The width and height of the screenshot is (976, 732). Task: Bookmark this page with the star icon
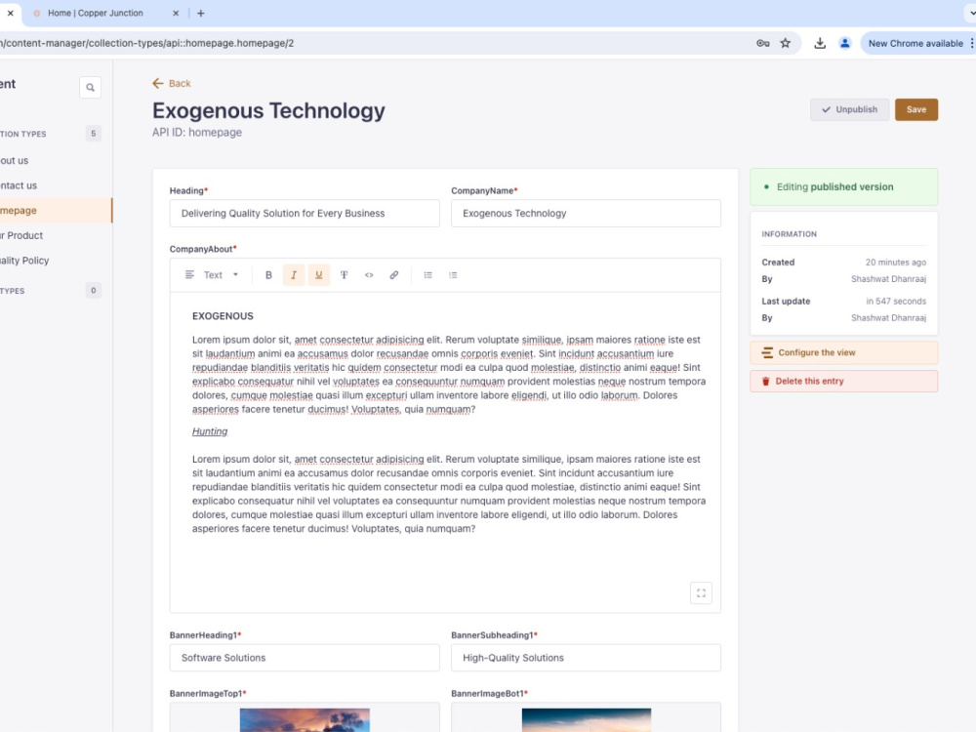click(x=786, y=43)
